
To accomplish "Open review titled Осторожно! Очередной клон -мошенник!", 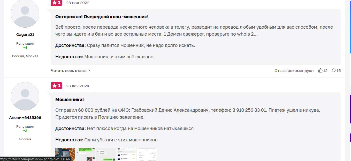I will 102,17.
